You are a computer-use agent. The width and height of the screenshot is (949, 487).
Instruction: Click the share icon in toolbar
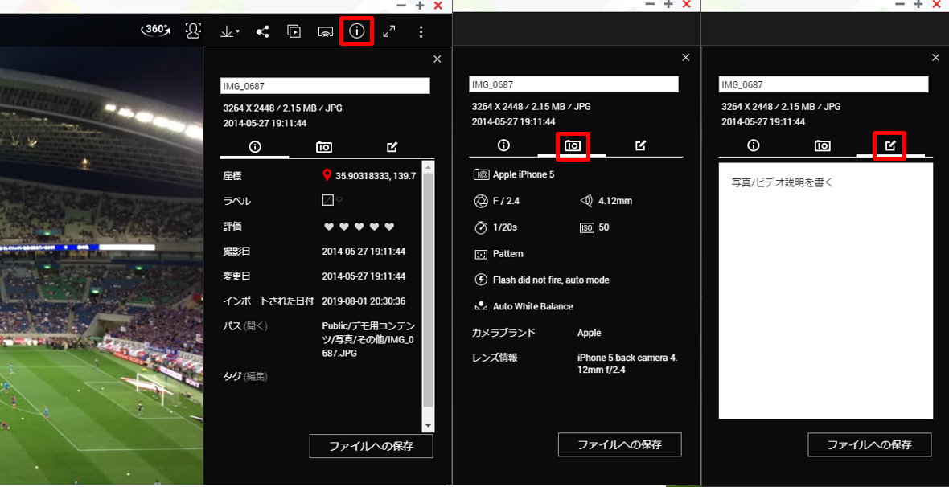(x=262, y=31)
